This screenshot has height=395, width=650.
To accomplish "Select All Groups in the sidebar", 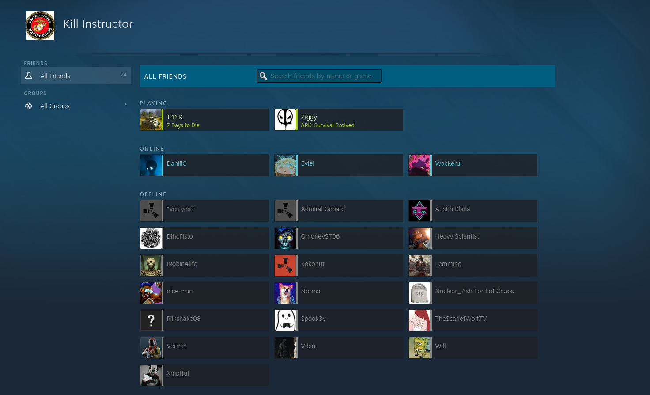I will click(76, 106).
